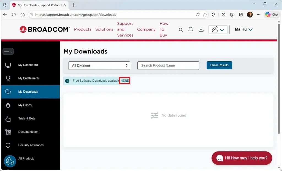Open My Dashboard from the sidebar
Screen dimensions: 282x171
[x=28, y=65]
